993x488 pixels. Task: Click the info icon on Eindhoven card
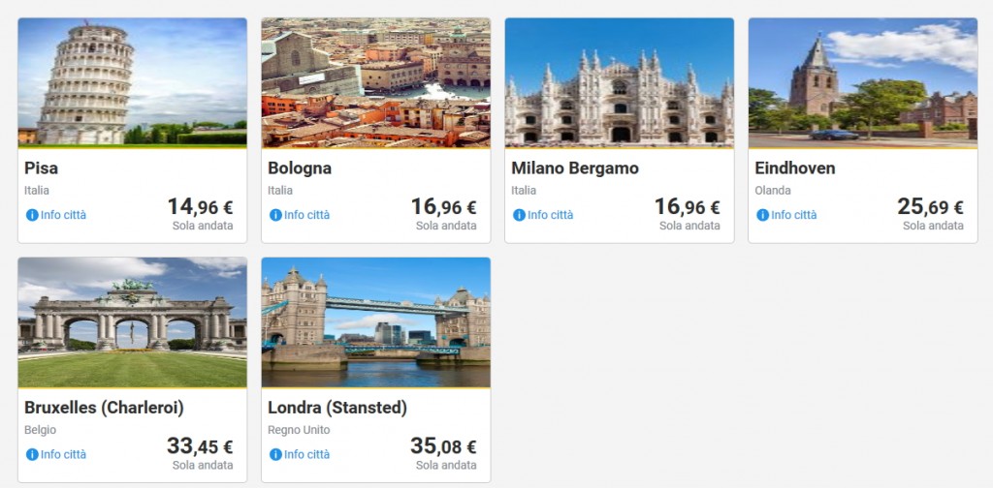pos(762,215)
